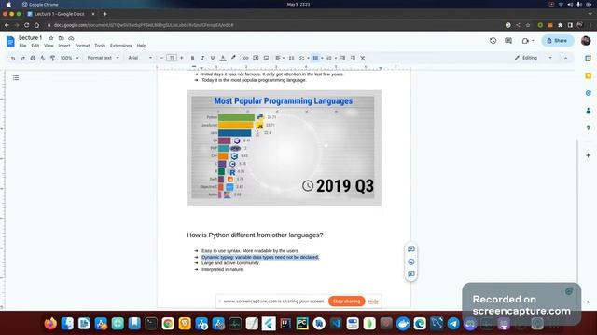Click the font size field
The width and height of the screenshot is (597, 335).
coord(172,58)
